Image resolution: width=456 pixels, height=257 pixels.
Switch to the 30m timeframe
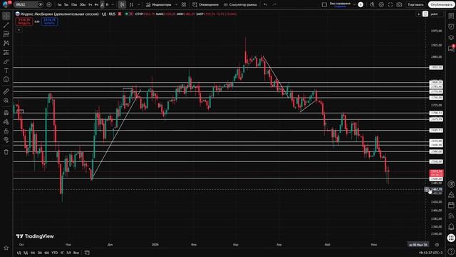point(83,5)
